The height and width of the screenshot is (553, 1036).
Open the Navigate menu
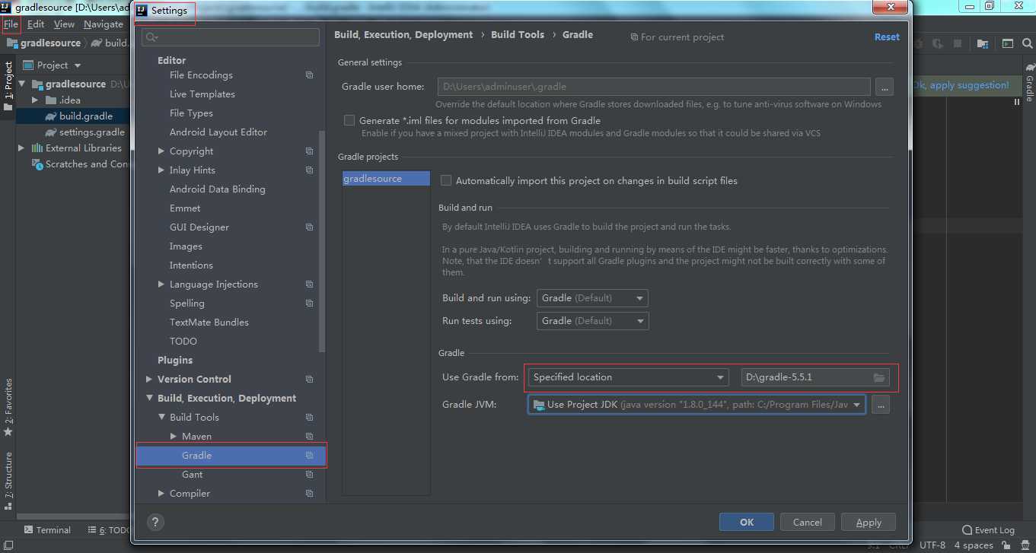click(104, 24)
